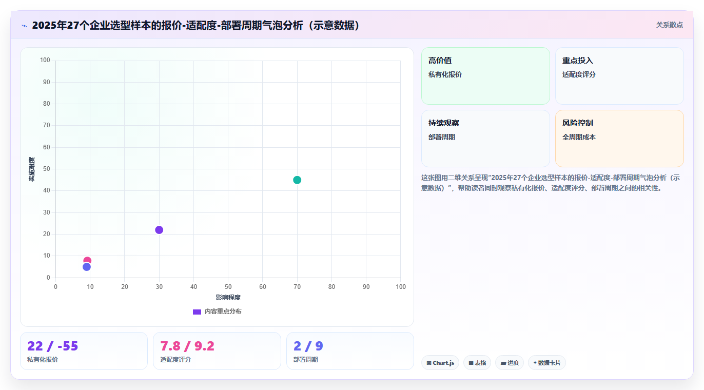The image size is (704, 390).
Task: Click the 部署周期 stat card 2 / 9
Action: click(x=350, y=351)
